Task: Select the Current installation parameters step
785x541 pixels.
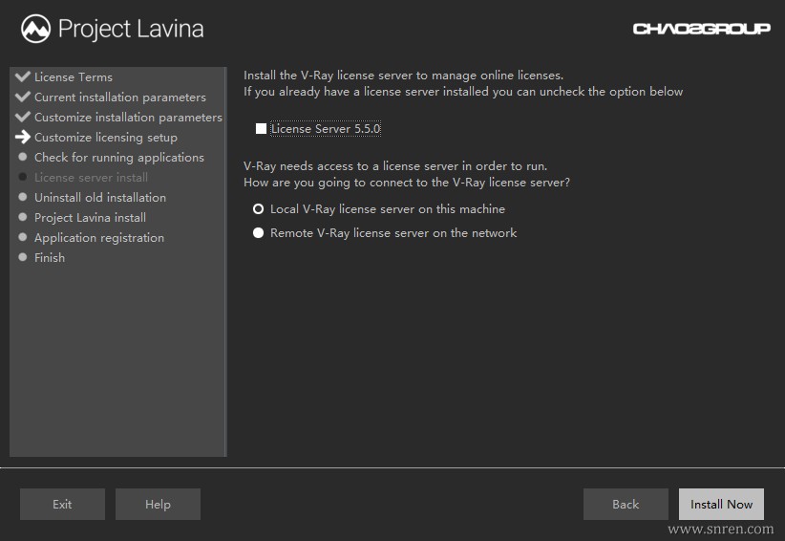Action: (120, 97)
